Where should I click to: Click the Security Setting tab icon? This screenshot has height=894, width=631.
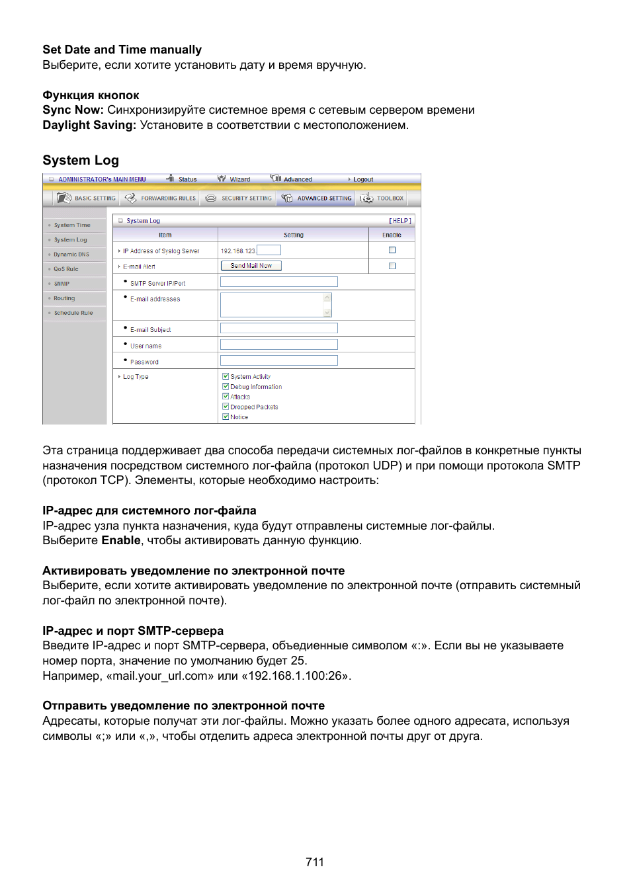211,198
